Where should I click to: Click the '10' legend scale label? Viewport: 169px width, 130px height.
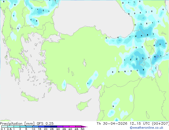[x=33, y=129]
